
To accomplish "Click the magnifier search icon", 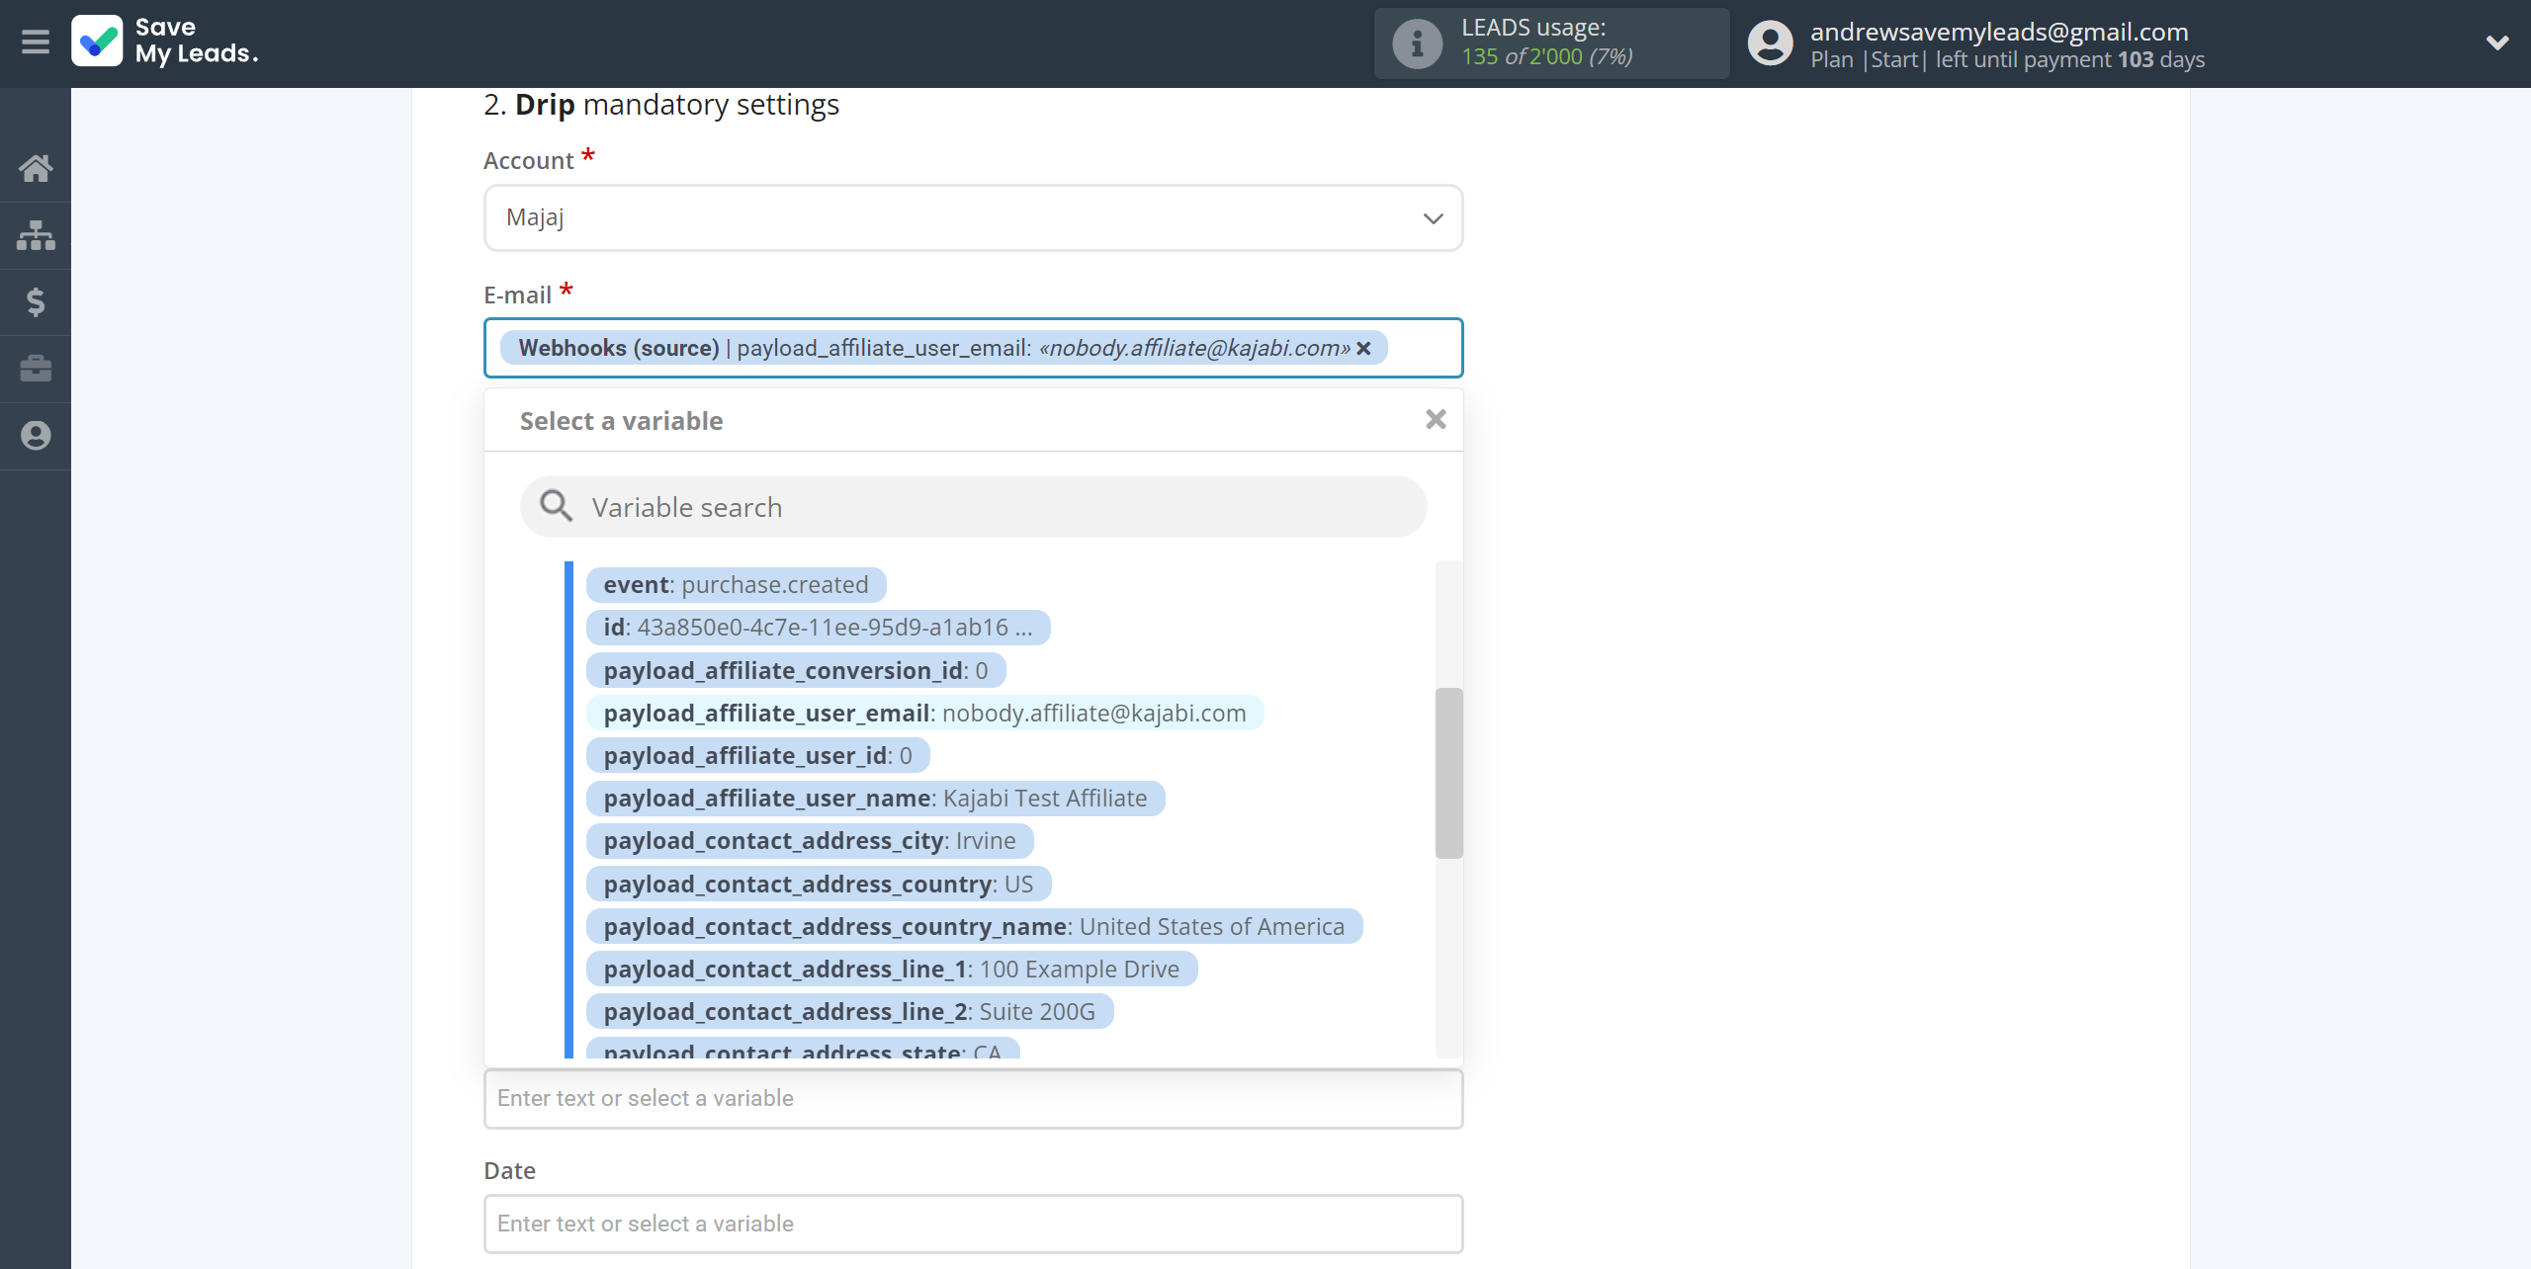I will pos(556,506).
